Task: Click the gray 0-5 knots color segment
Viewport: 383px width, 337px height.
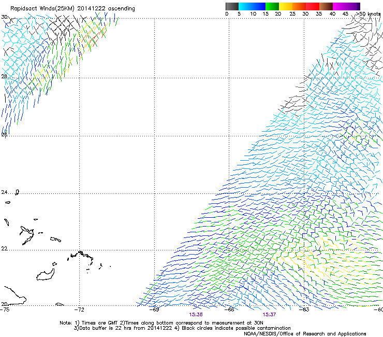Action: 232,6
